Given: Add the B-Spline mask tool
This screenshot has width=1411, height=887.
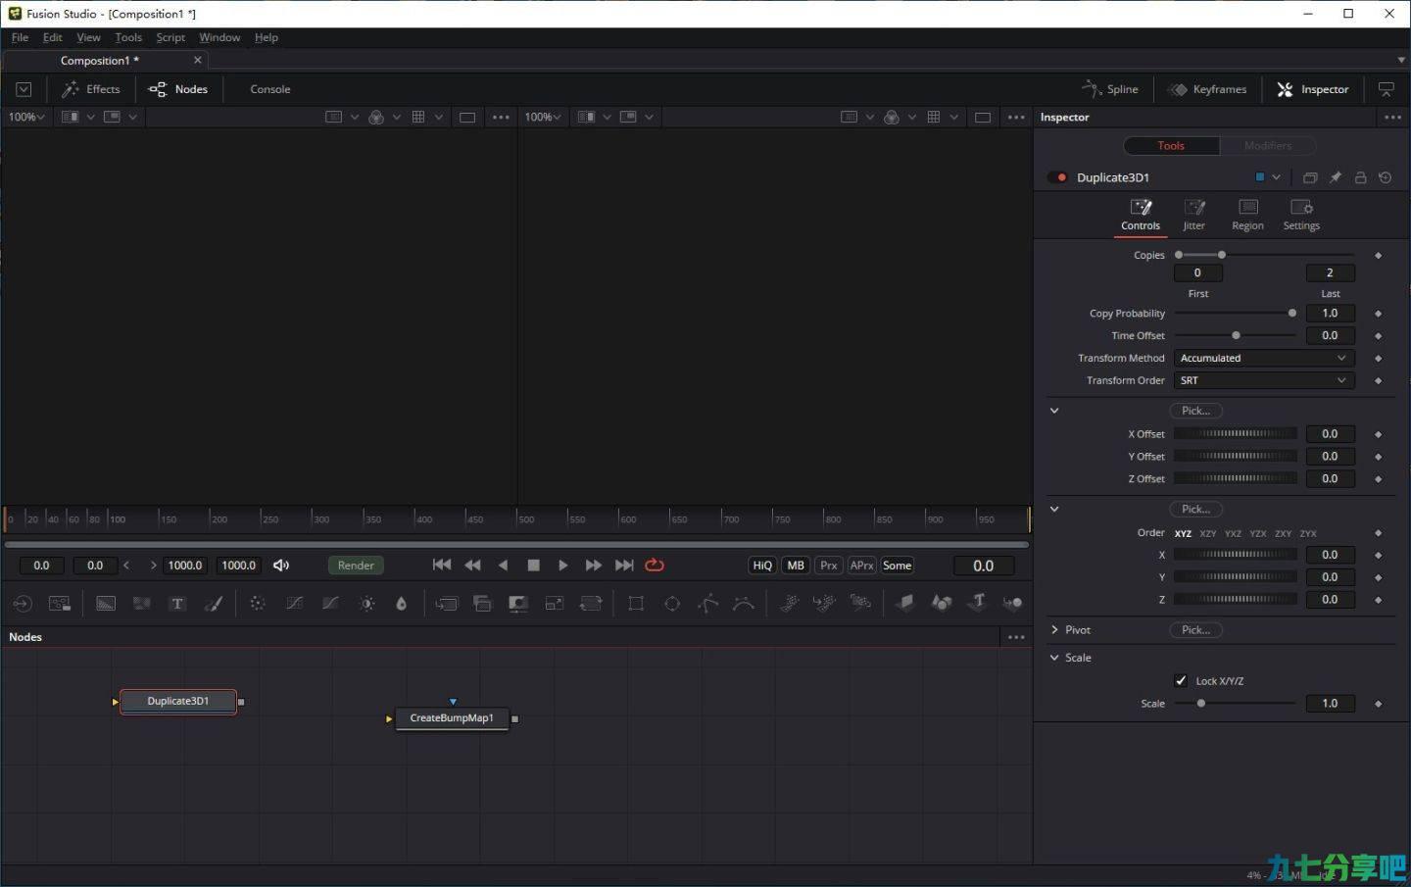Looking at the screenshot, I should 744,604.
